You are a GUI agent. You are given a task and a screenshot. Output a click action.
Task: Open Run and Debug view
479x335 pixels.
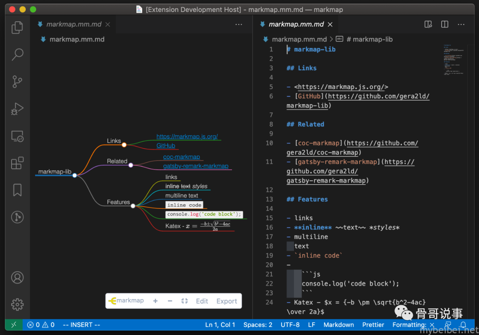pos(17,109)
